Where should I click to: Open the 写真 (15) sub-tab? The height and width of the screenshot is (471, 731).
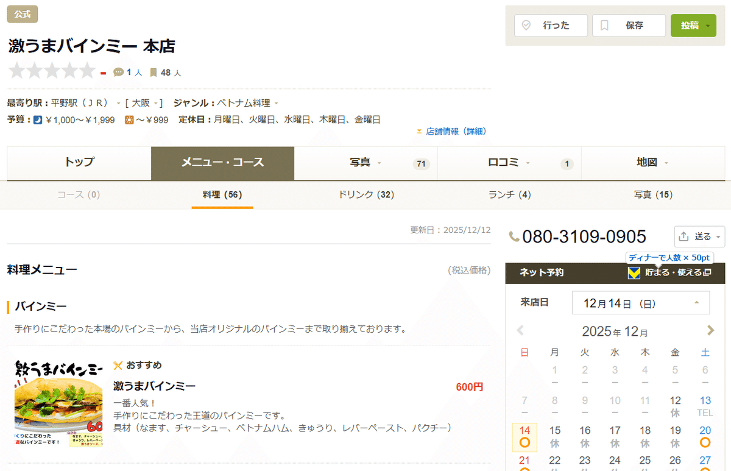tap(653, 195)
